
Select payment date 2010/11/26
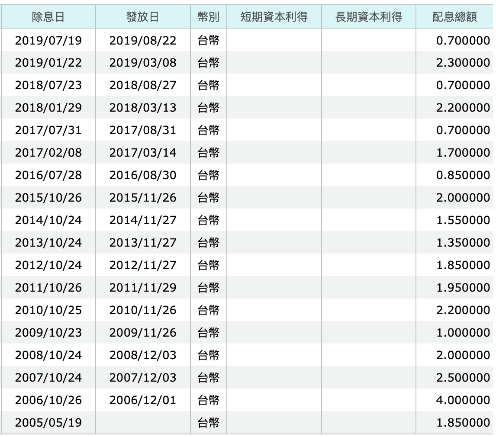[143, 310]
